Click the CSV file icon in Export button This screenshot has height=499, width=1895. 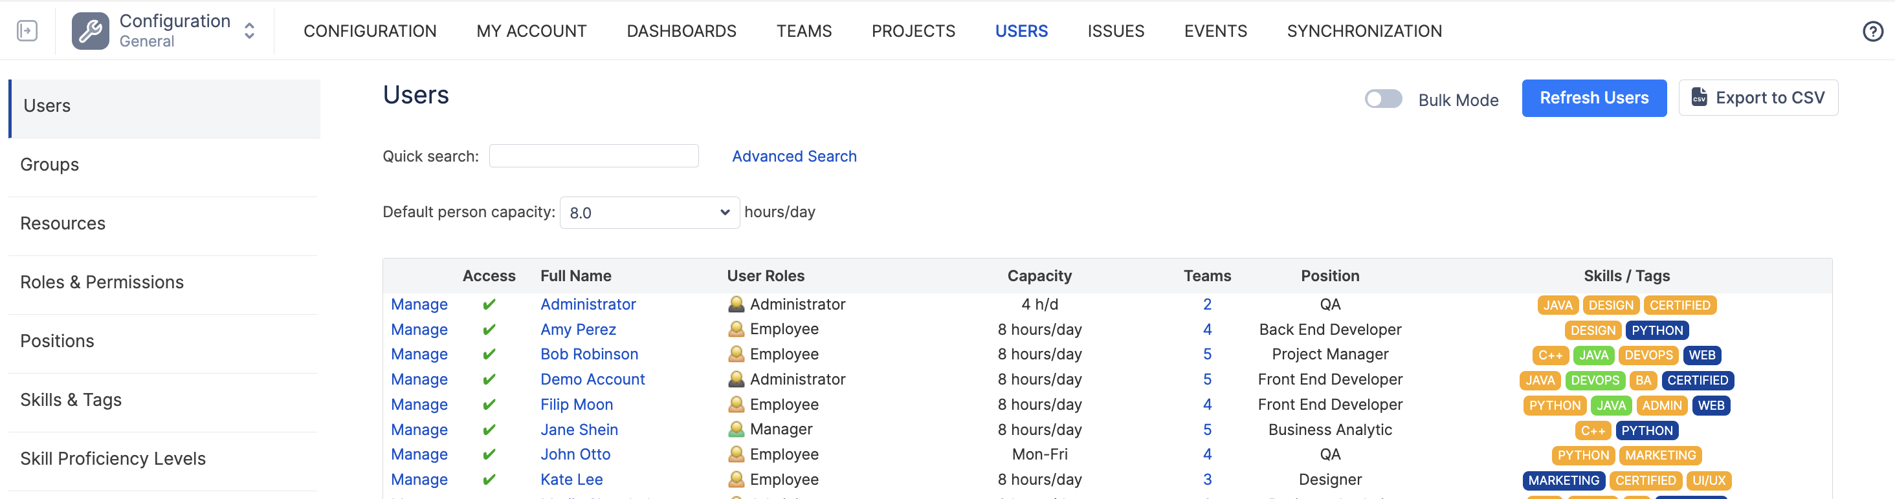pos(1700,98)
